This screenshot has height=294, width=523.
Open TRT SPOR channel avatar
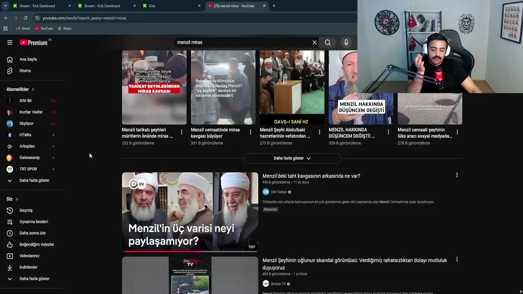point(10,169)
